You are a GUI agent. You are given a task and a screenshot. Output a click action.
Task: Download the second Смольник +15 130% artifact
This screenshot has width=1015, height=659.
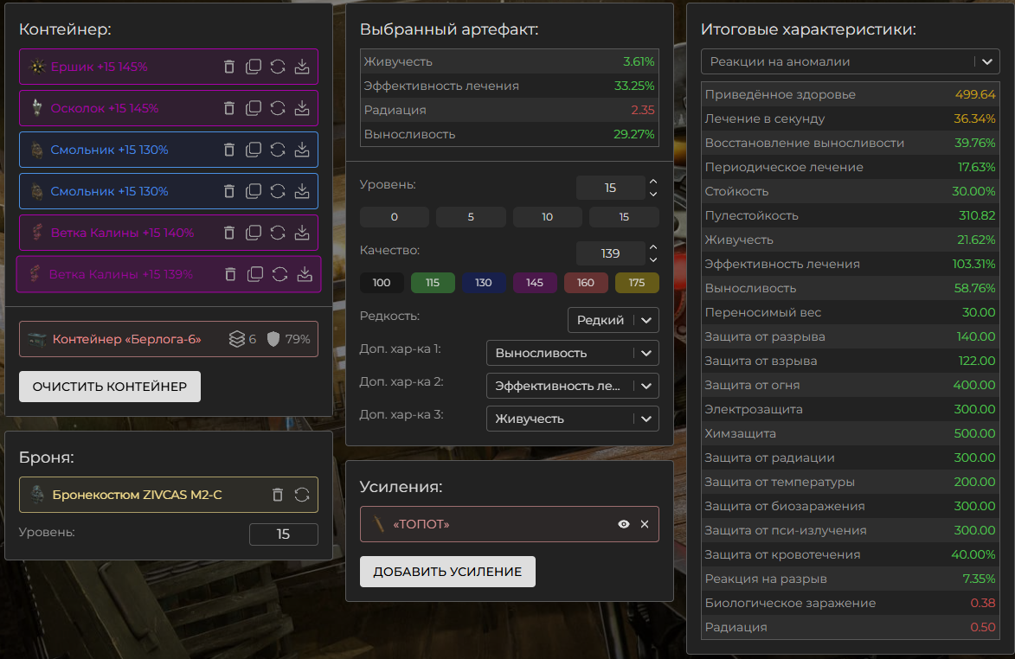(x=302, y=191)
